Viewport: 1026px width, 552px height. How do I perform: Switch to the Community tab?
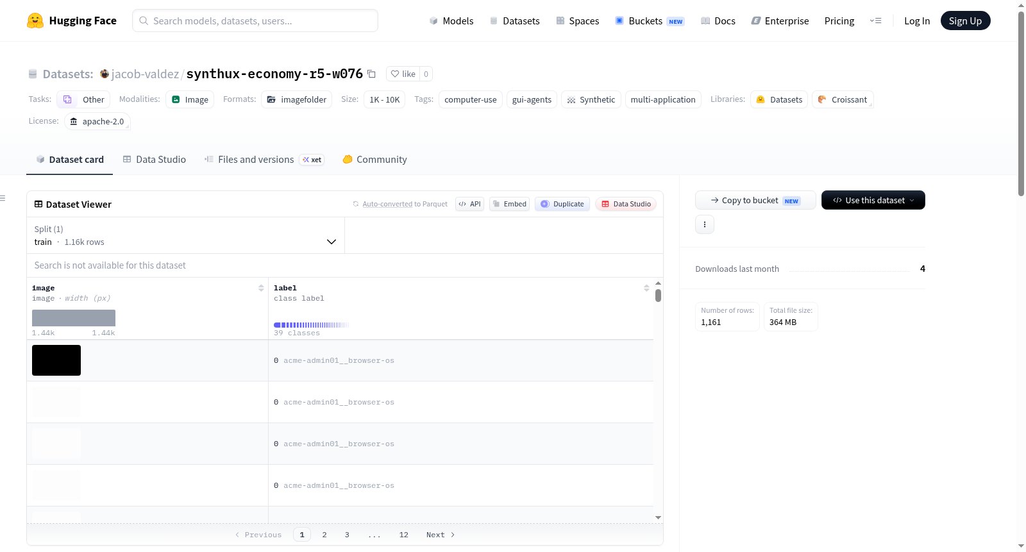pyautogui.click(x=375, y=160)
